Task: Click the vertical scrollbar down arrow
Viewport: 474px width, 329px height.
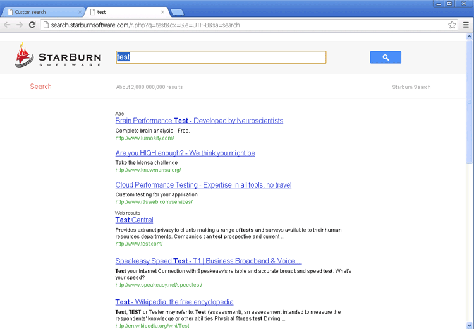Action: click(470, 325)
